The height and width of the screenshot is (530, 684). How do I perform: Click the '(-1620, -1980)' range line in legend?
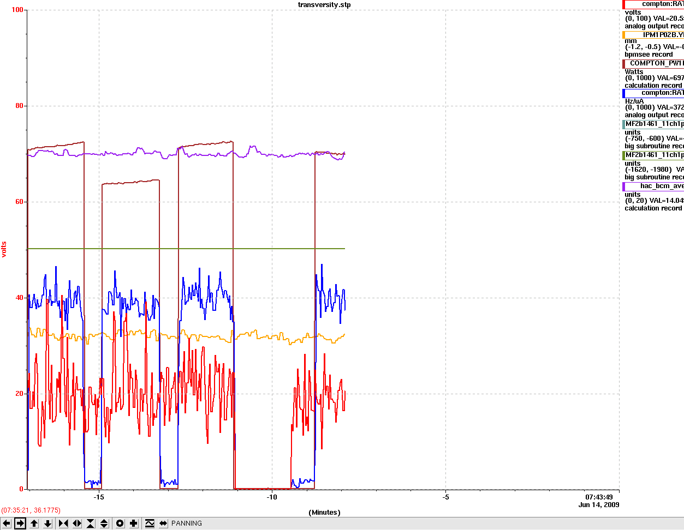[x=655, y=170]
